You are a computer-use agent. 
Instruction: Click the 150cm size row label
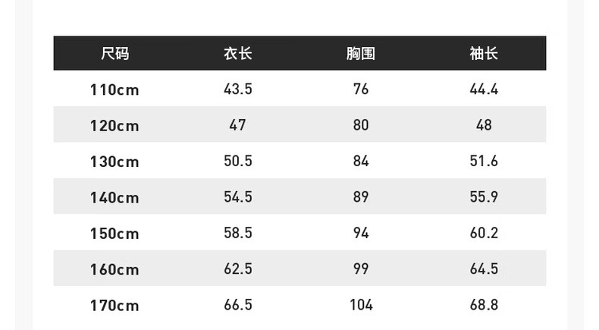tap(114, 234)
